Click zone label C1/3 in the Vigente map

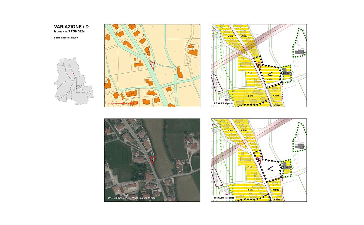coord(250,96)
